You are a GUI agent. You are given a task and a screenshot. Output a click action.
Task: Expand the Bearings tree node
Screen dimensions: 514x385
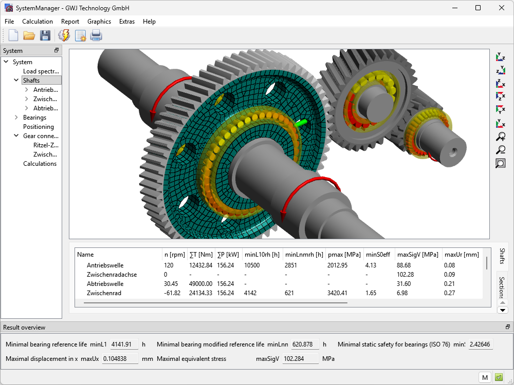pos(16,118)
